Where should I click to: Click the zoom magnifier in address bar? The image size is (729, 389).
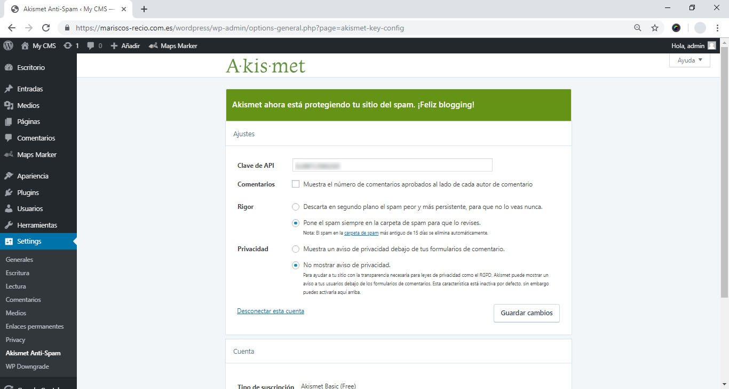[x=638, y=28]
